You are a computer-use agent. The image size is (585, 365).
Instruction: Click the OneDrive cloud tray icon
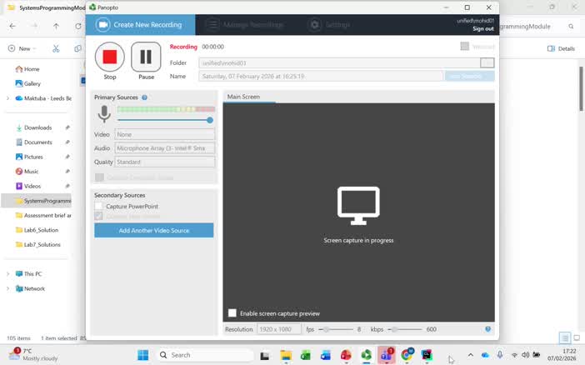[x=485, y=355]
